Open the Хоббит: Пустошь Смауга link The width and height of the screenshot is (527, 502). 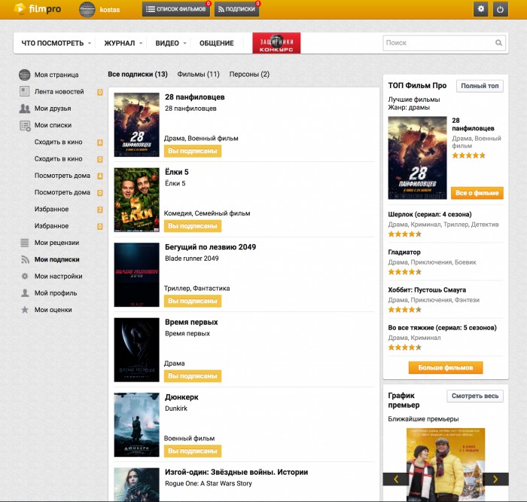[427, 289]
